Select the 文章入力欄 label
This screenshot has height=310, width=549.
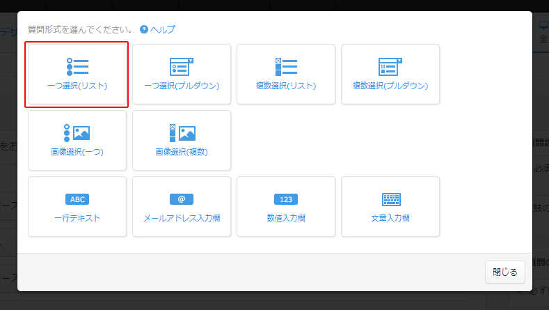tap(390, 218)
